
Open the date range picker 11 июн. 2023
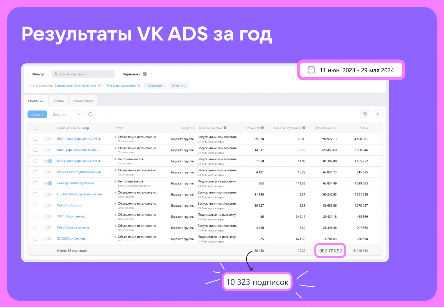[351, 70]
